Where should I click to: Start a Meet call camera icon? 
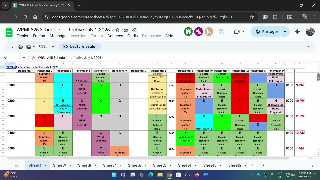click(237, 32)
